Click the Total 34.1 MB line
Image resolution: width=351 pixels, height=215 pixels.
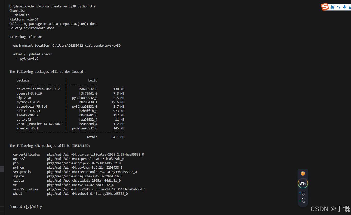pos(105,137)
